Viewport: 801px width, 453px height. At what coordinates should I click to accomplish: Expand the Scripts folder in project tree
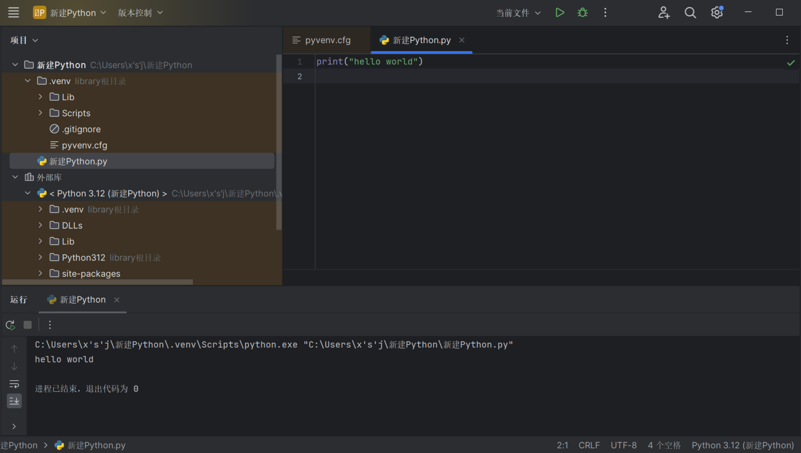click(40, 113)
